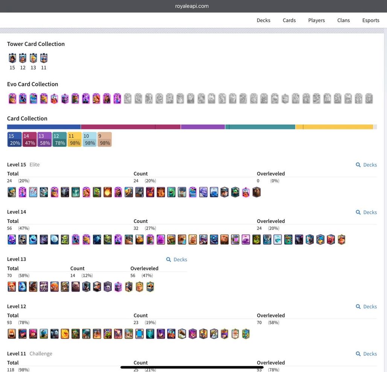Select the Evo Card Collection heading
The height and width of the screenshot is (372, 387).
(x=33, y=84)
